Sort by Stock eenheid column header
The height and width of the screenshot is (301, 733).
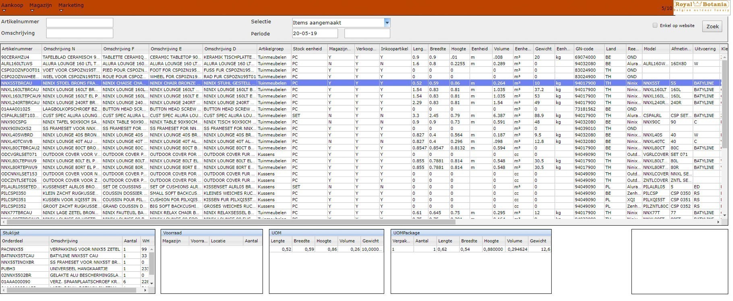[309, 49]
